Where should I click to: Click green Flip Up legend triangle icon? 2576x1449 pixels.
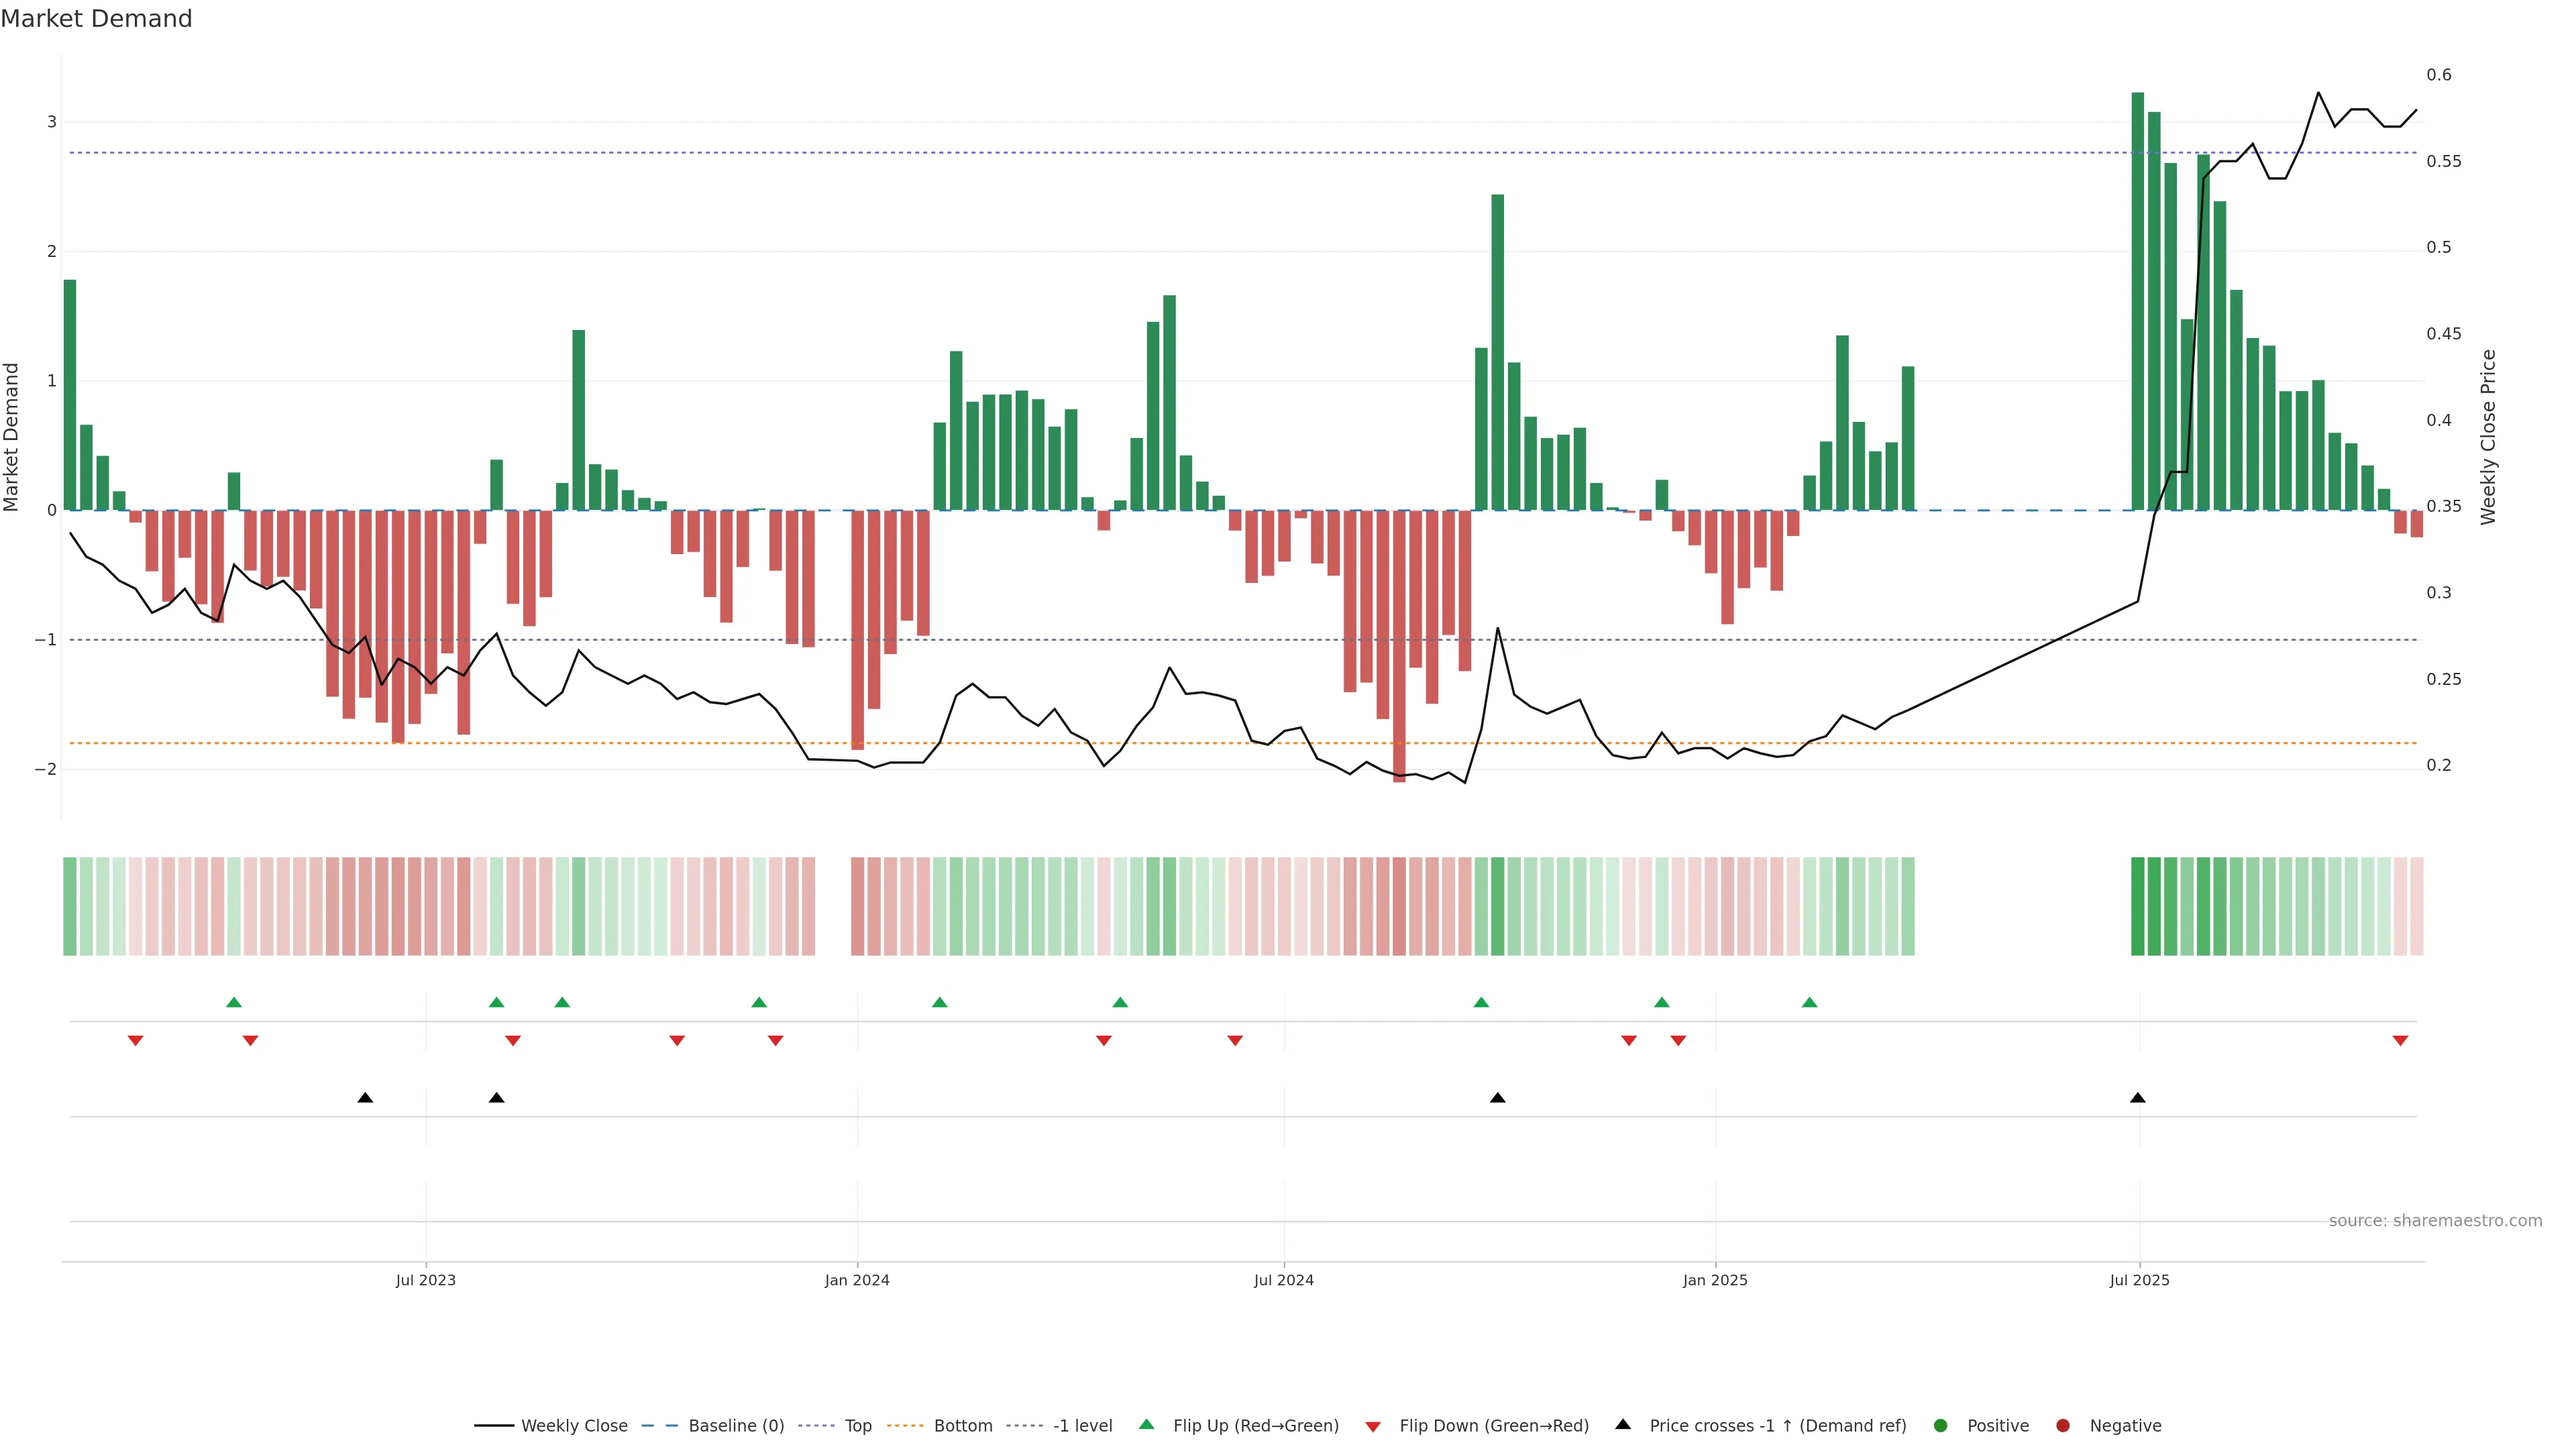tap(1146, 1424)
